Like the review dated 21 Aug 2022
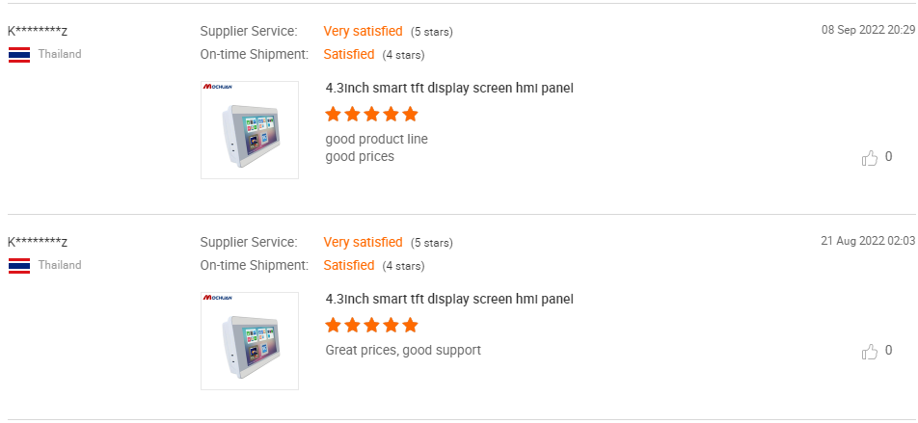Image resolution: width=918 pixels, height=423 pixels. [x=870, y=352]
